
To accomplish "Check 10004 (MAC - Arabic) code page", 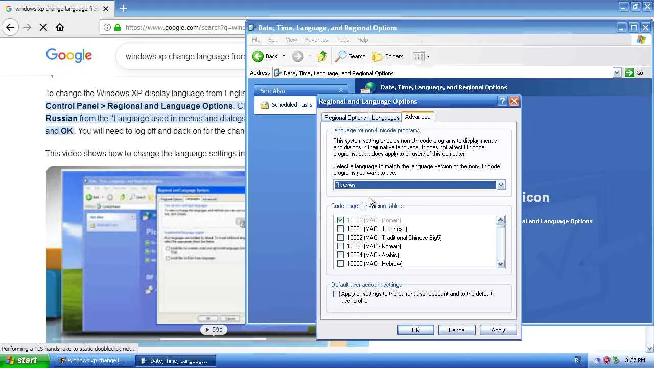I will (341, 255).
